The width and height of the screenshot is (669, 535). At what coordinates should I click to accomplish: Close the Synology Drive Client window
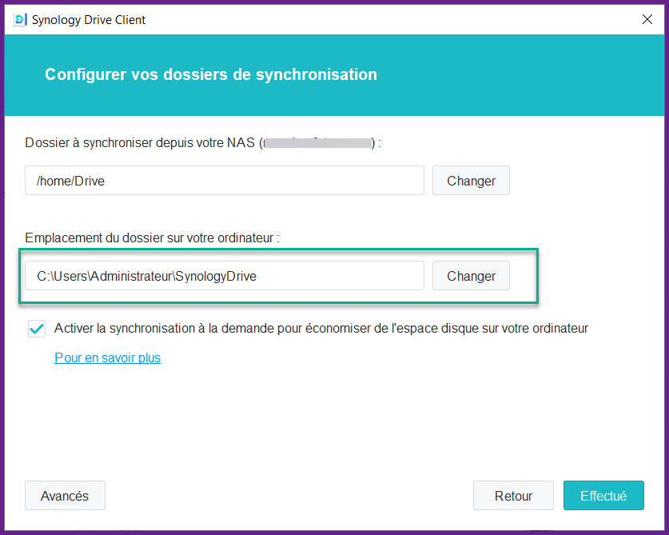pyautogui.click(x=647, y=19)
